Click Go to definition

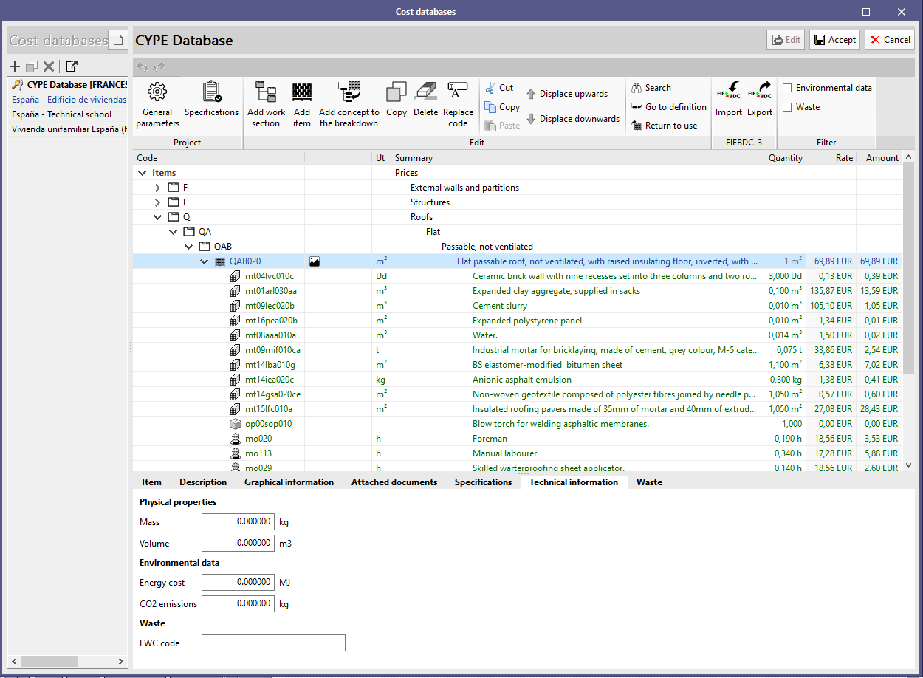(x=669, y=107)
